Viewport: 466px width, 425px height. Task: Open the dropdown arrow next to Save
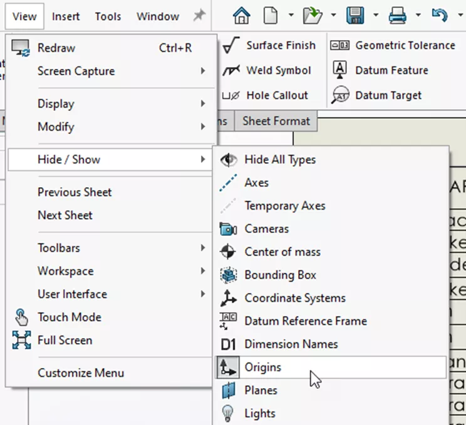(376, 15)
